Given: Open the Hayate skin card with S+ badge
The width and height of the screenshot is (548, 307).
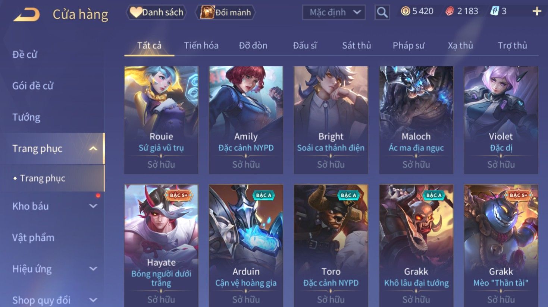Looking at the screenshot, I should point(161,246).
